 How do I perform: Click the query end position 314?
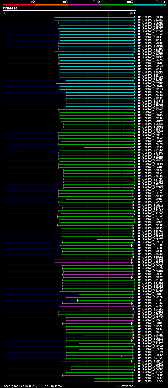133,13
